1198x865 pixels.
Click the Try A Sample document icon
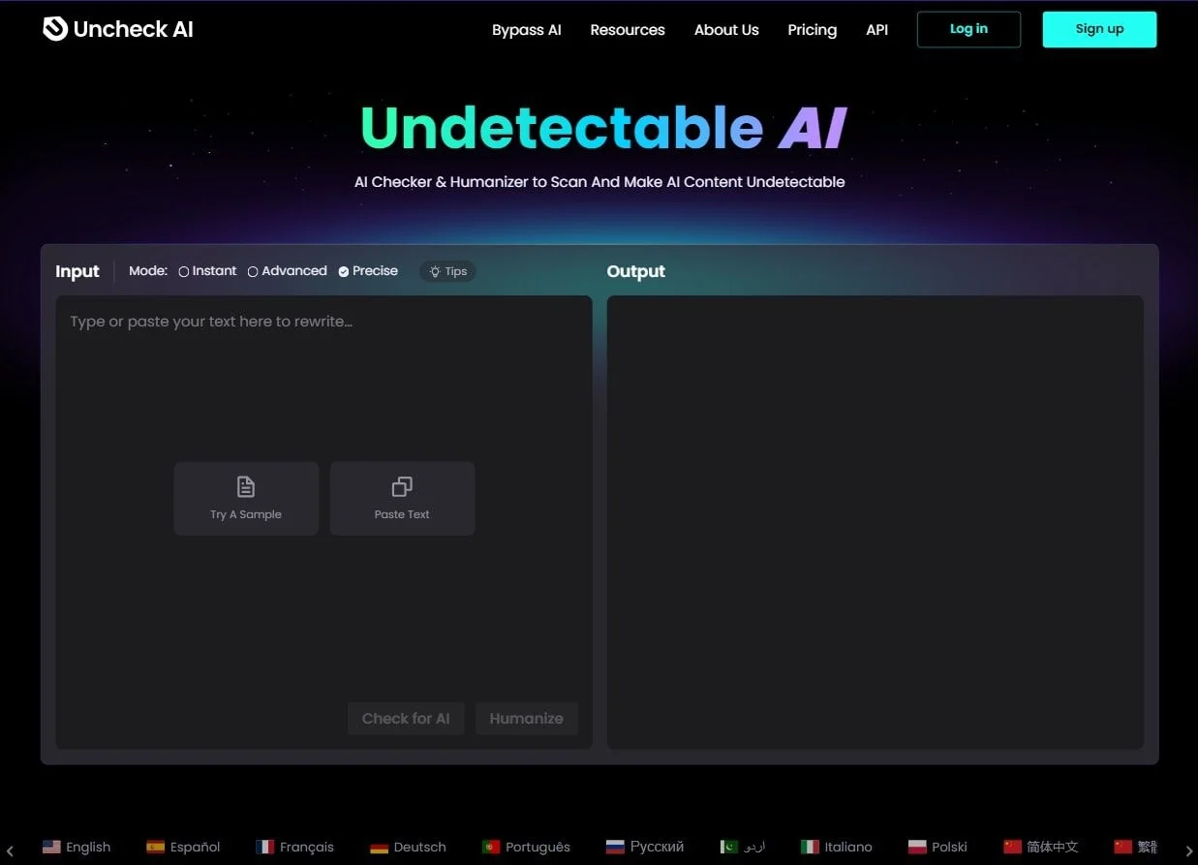246,486
